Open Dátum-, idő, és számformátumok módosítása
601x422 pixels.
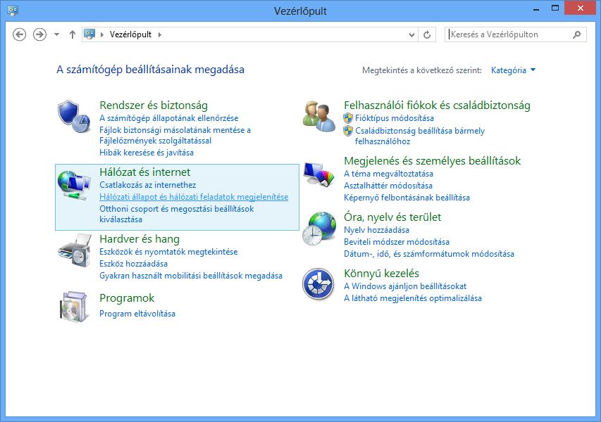pos(429,254)
